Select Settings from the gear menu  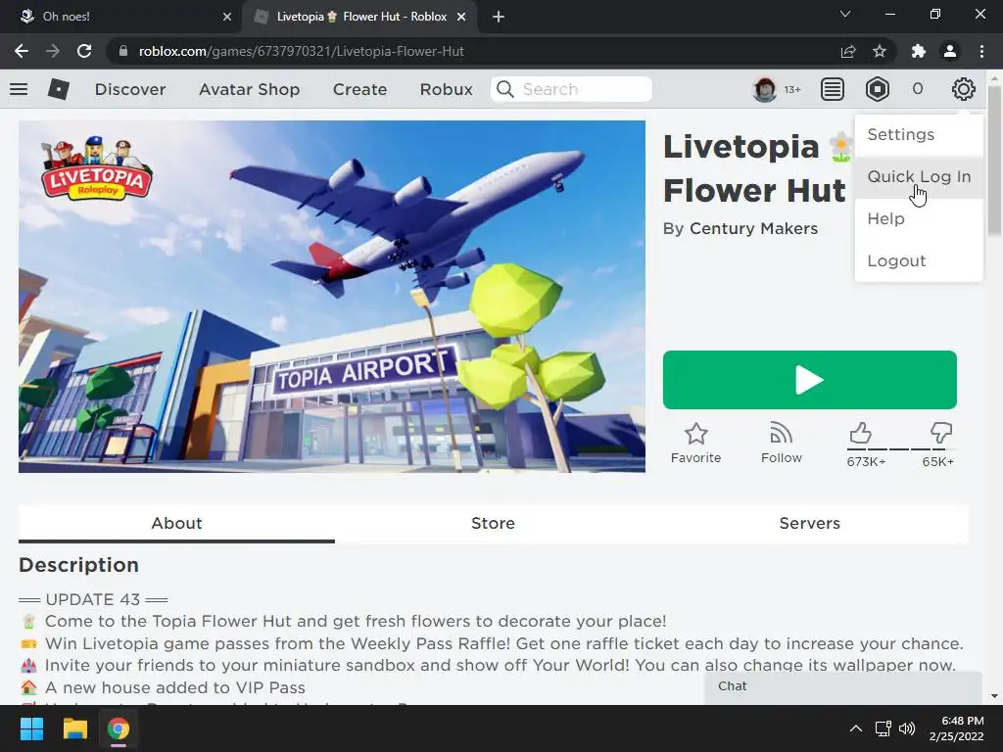coord(919,134)
